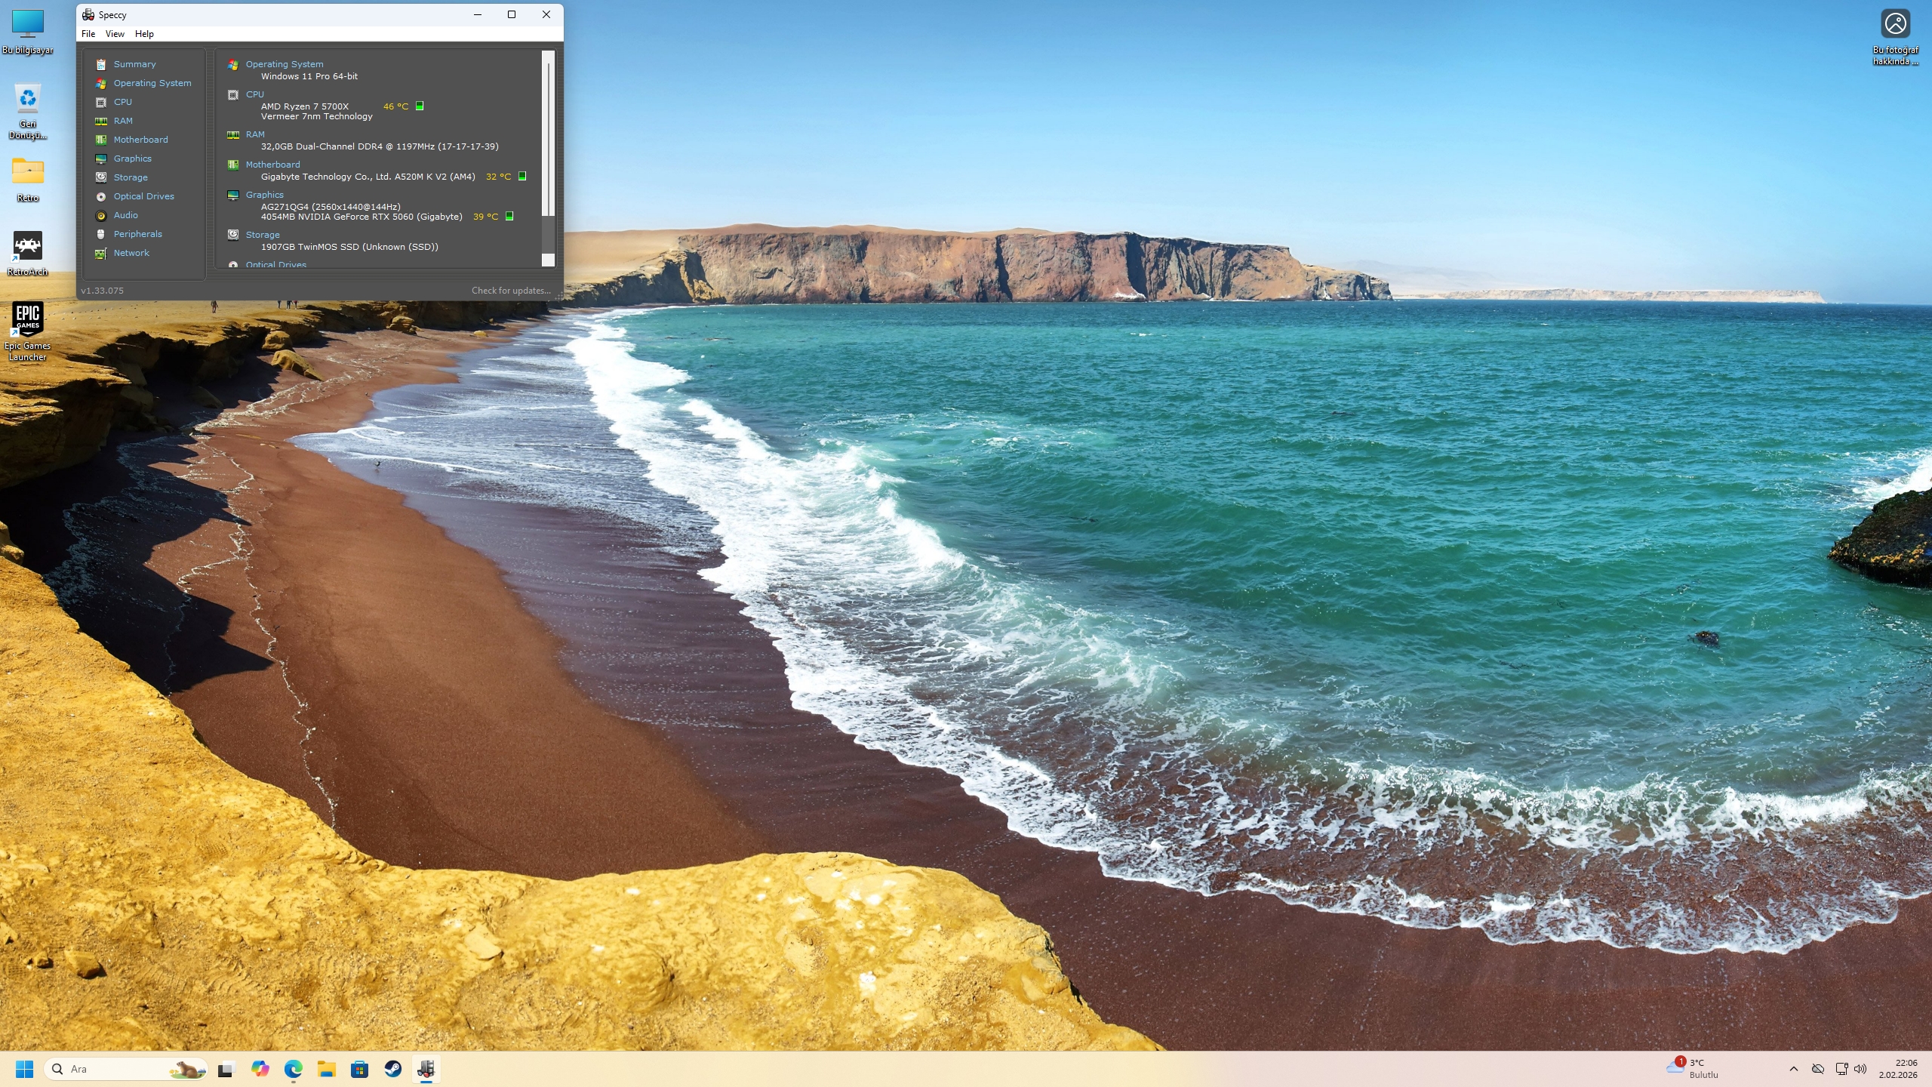
Task: Click the Motherboard temperature indicator square
Action: point(521,177)
